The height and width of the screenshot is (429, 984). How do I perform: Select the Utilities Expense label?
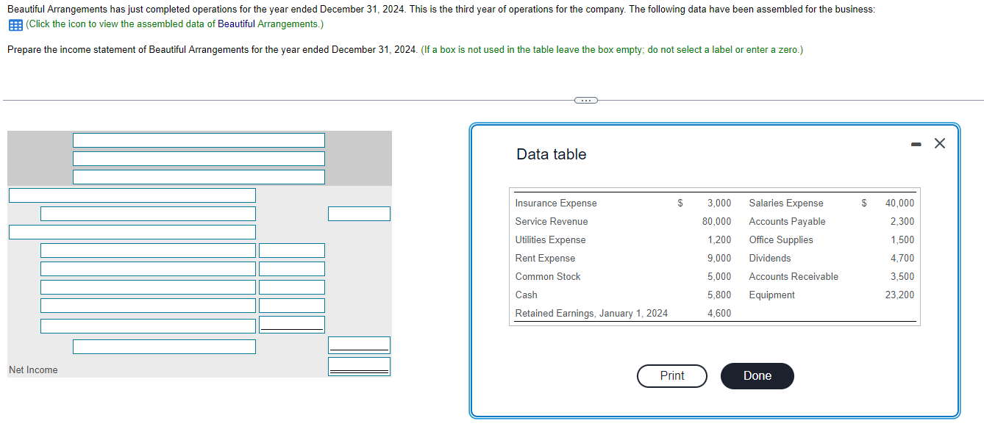(x=551, y=240)
